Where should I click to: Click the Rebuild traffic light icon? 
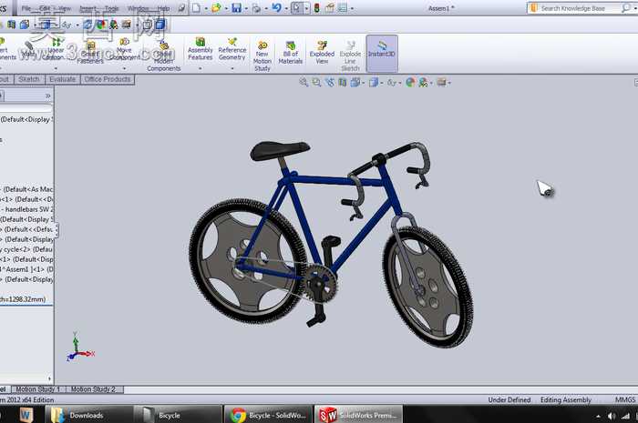pyautogui.click(x=316, y=7)
